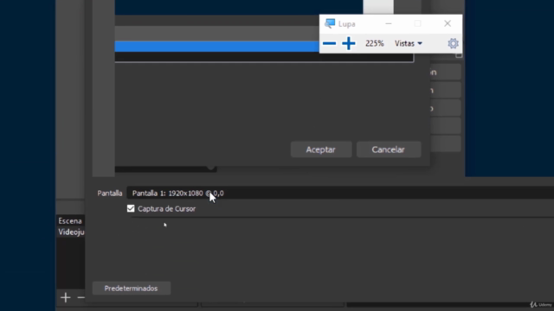The image size is (554, 311).
Task: Click Aceptar button in dialog
Action: click(x=321, y=149)
